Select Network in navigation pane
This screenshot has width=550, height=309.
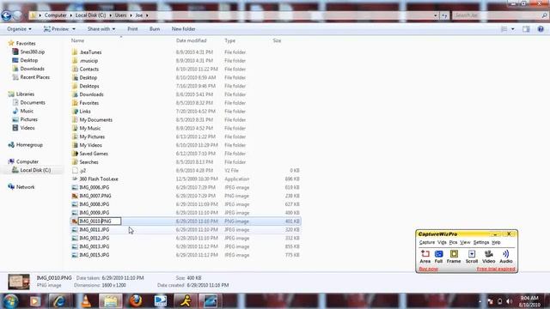click(21, 187)
